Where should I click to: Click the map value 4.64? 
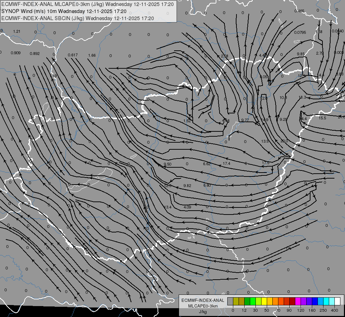[x=226, y=120]
